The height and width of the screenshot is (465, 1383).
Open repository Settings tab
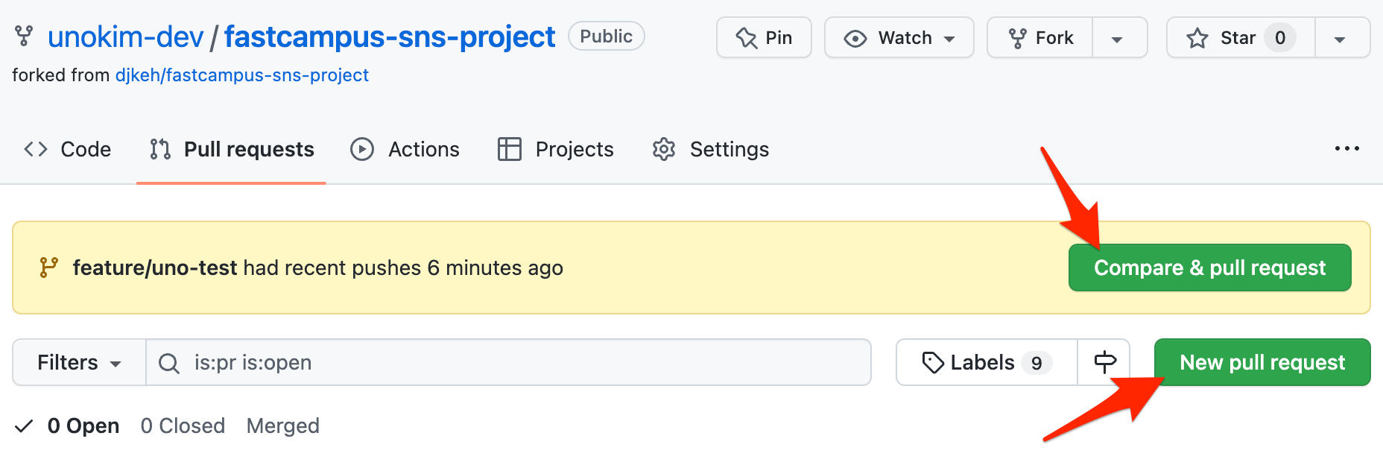click(711, 150)
